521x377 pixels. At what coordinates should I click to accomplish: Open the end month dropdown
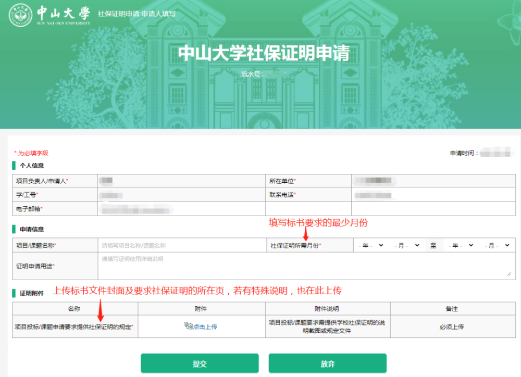pos(497,245)
